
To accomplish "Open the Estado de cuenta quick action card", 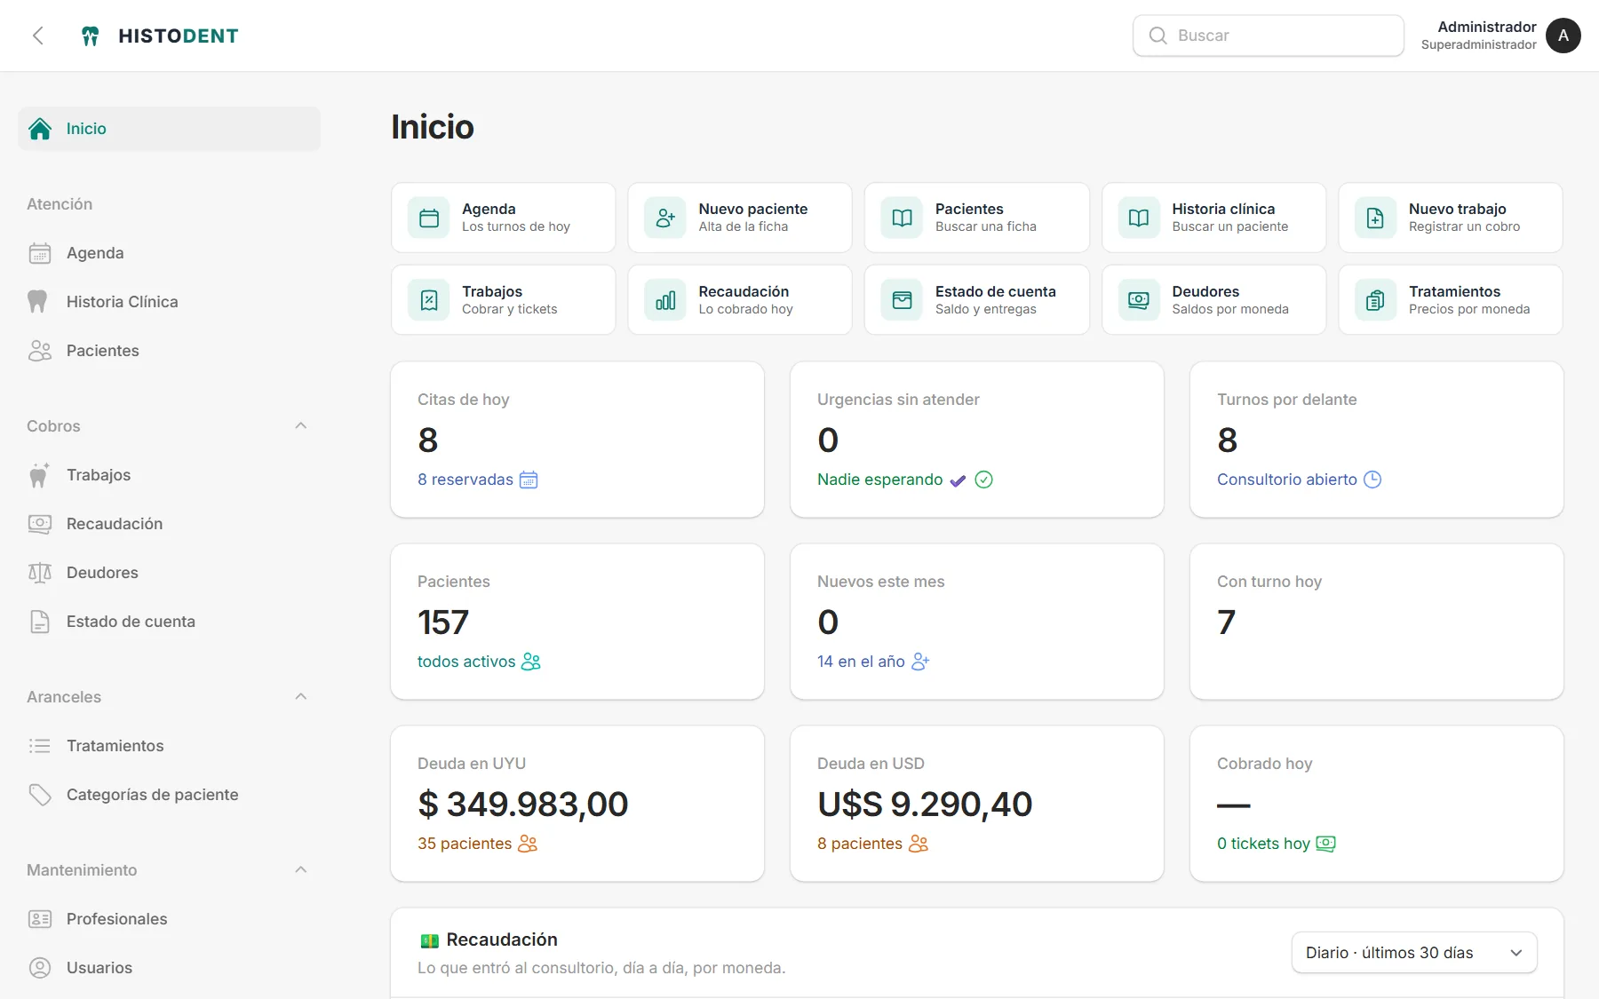I will click(x=977, y=300).
